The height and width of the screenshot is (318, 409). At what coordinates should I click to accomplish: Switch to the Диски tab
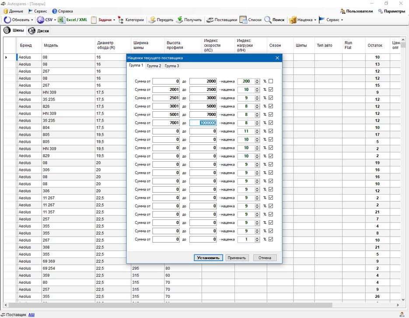pyautogui.click(x=38, y=31)
